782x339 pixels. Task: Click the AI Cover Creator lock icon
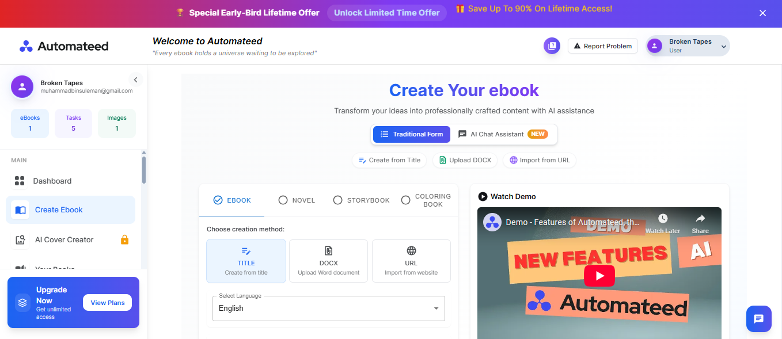click(124, 239)
